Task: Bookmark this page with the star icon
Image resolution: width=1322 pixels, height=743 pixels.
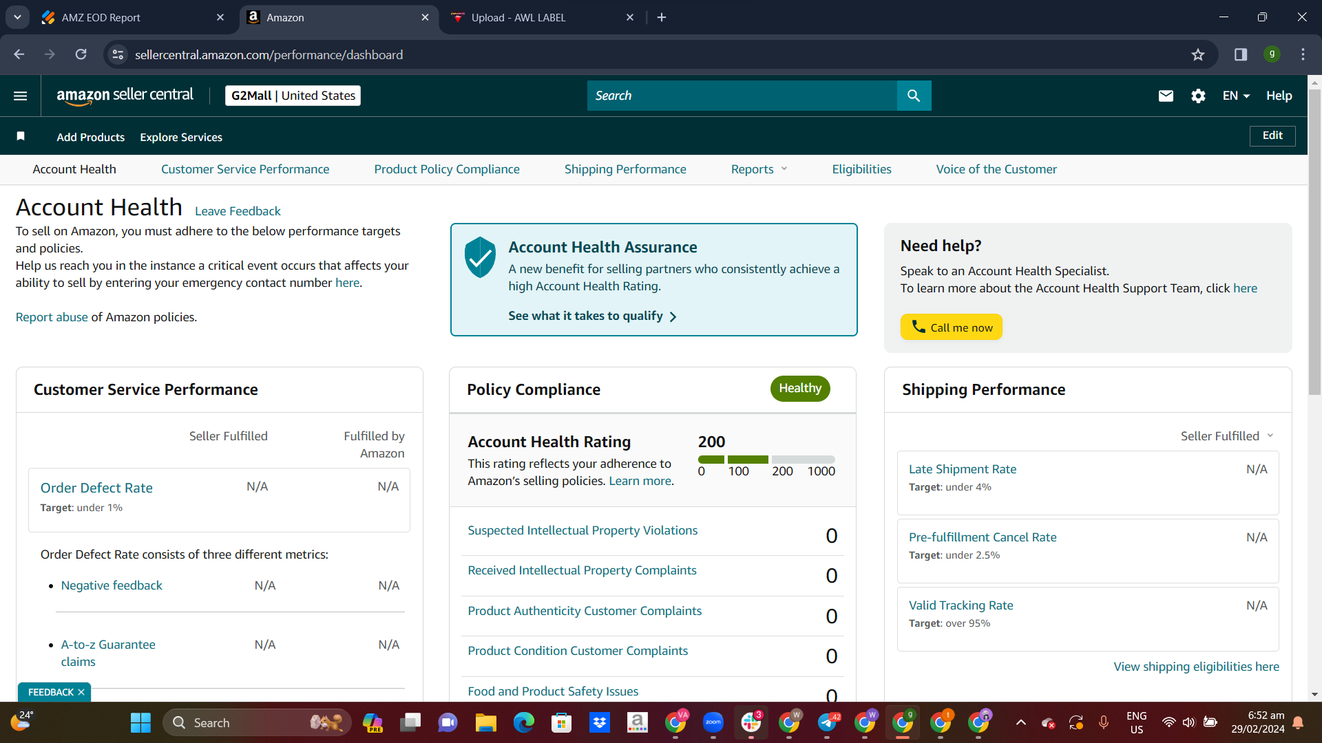Action: [x=1198, y=54]
